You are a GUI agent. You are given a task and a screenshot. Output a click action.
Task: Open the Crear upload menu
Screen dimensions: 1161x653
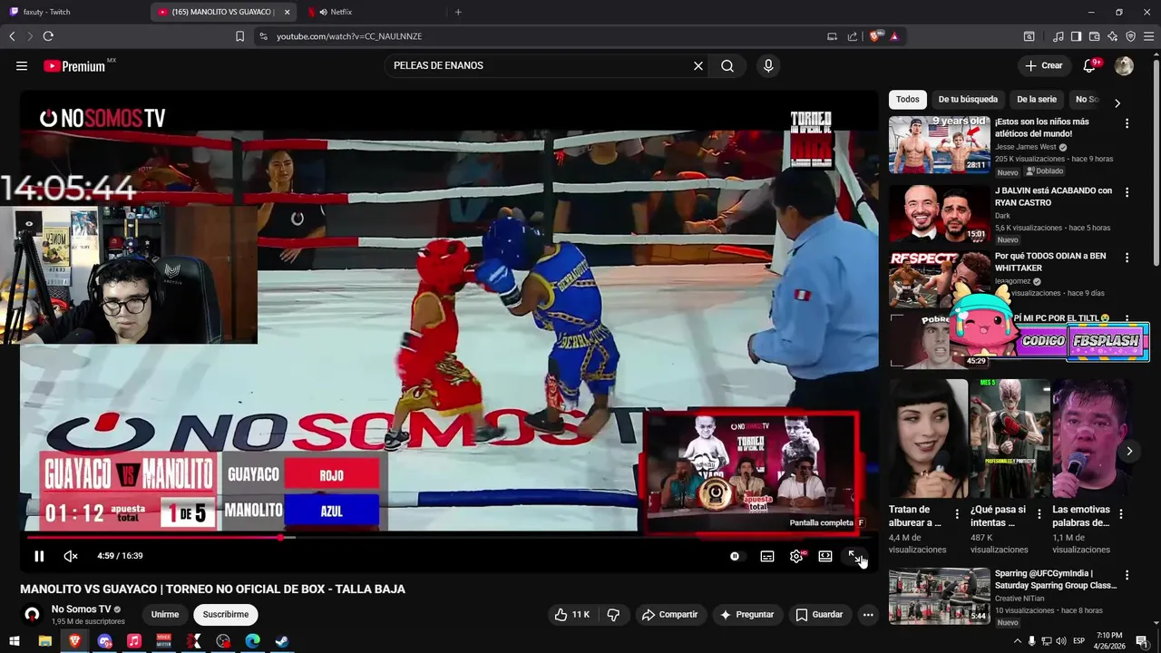click(x=1043, y=66)
